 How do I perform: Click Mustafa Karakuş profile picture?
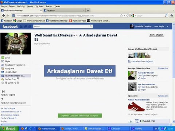132,27
